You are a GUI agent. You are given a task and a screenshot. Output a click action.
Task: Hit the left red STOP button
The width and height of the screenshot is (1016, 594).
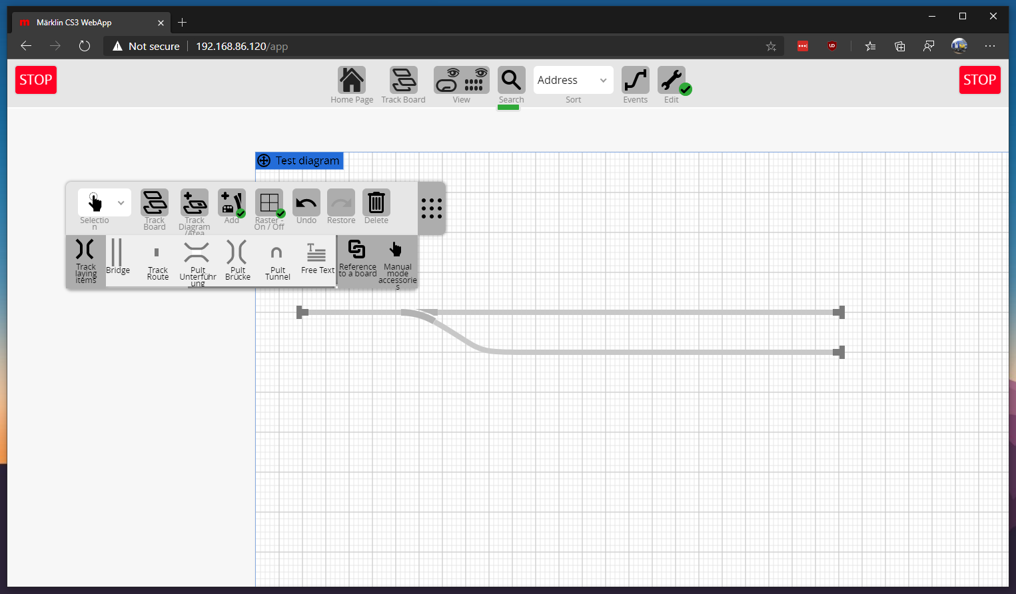pyautogui.click(x=36, y=80)
